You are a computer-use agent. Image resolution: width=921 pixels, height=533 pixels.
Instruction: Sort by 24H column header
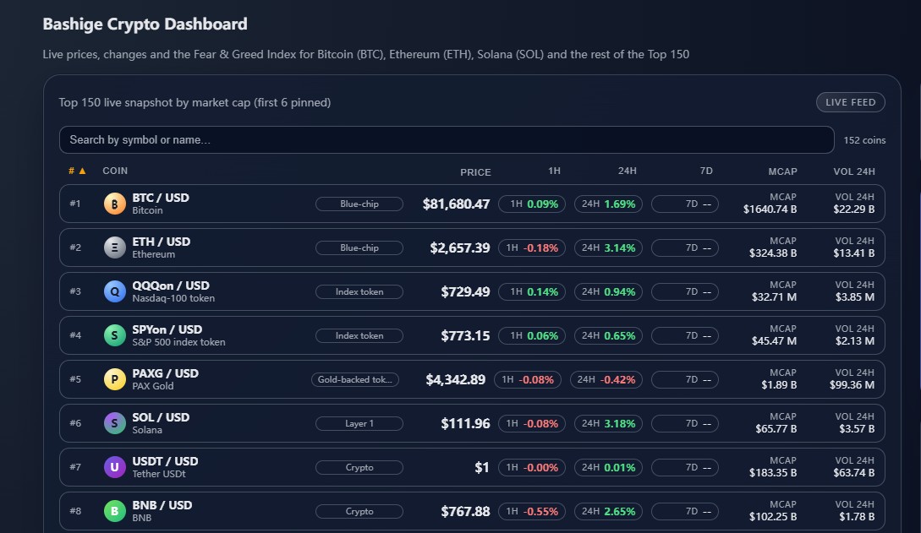click(628, 171)
